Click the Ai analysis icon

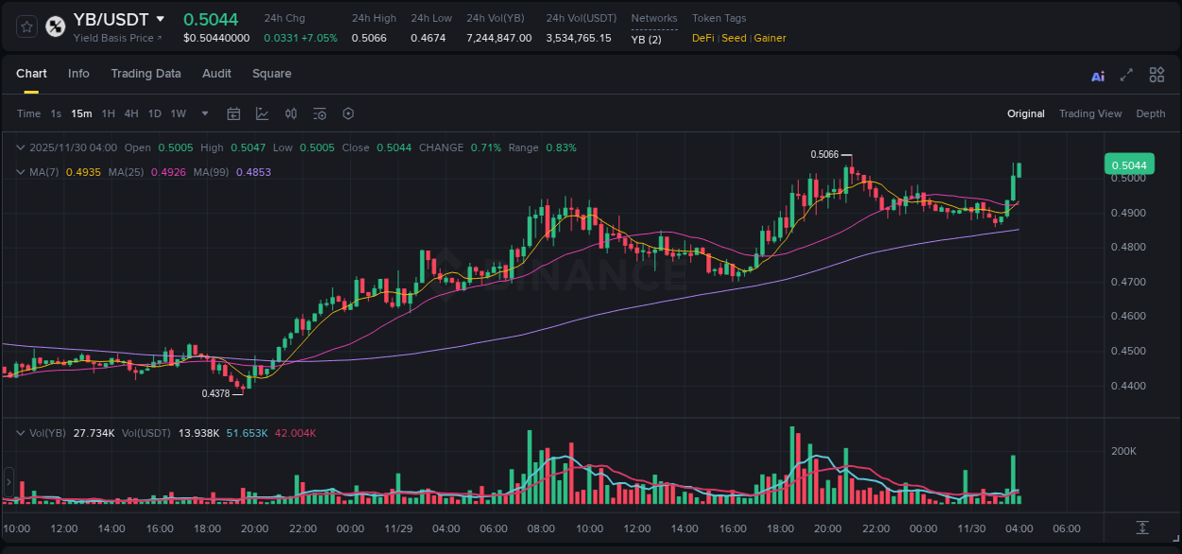(x=1097, y=75)
